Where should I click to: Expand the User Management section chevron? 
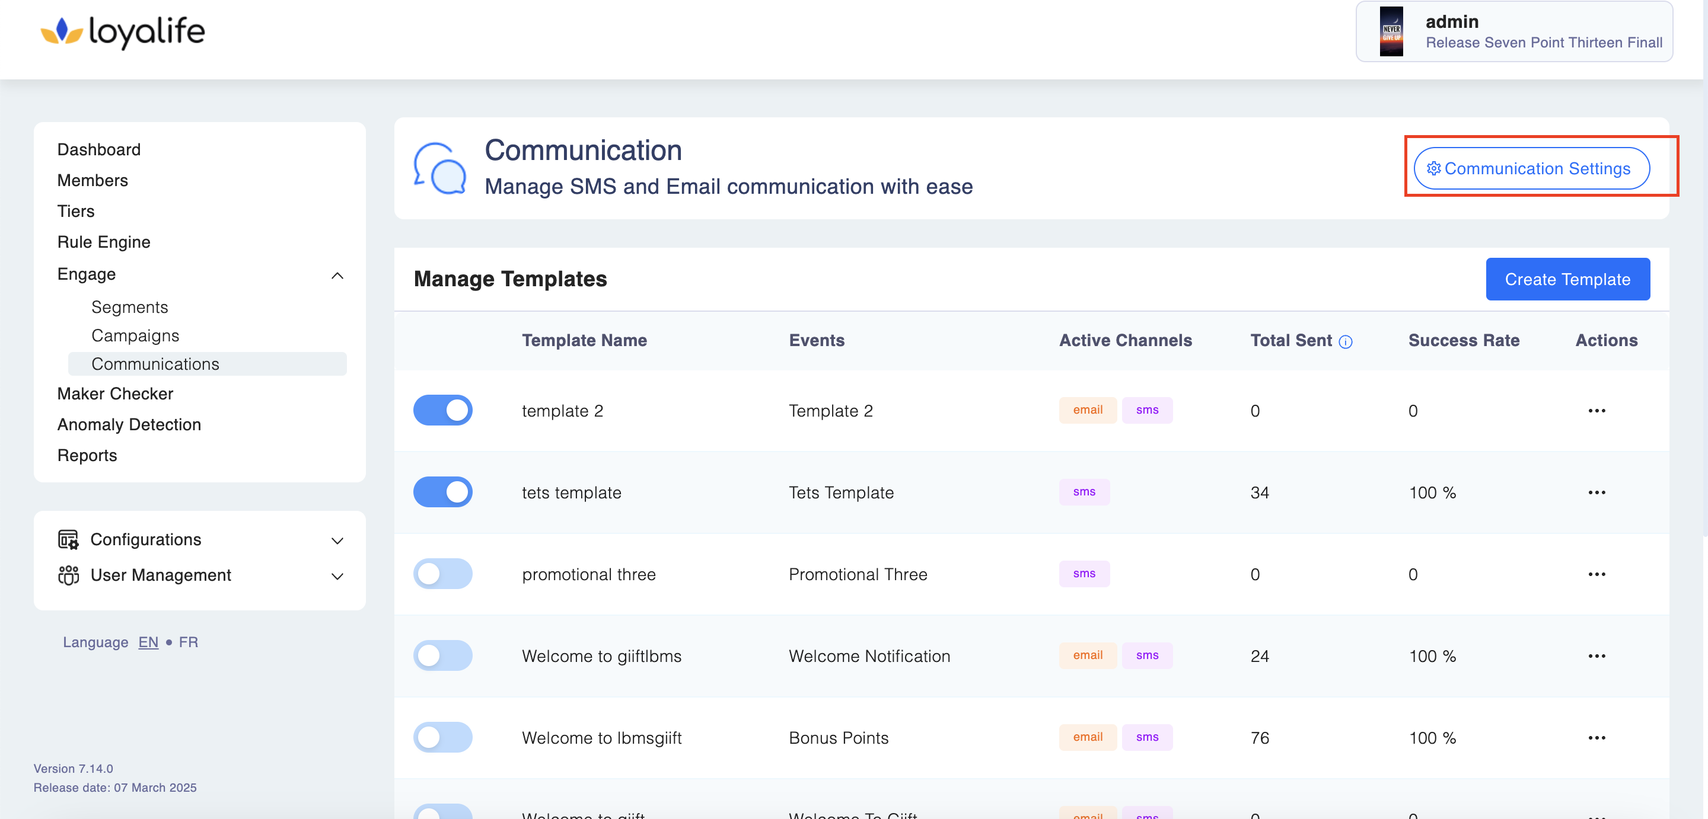337,576
